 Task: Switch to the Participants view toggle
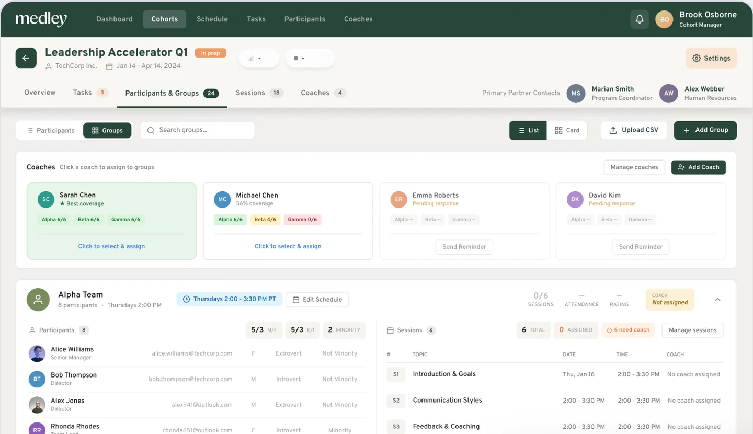(x=50, y=130)
